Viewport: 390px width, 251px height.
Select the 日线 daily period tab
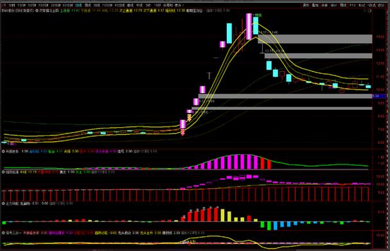(78, 5)
